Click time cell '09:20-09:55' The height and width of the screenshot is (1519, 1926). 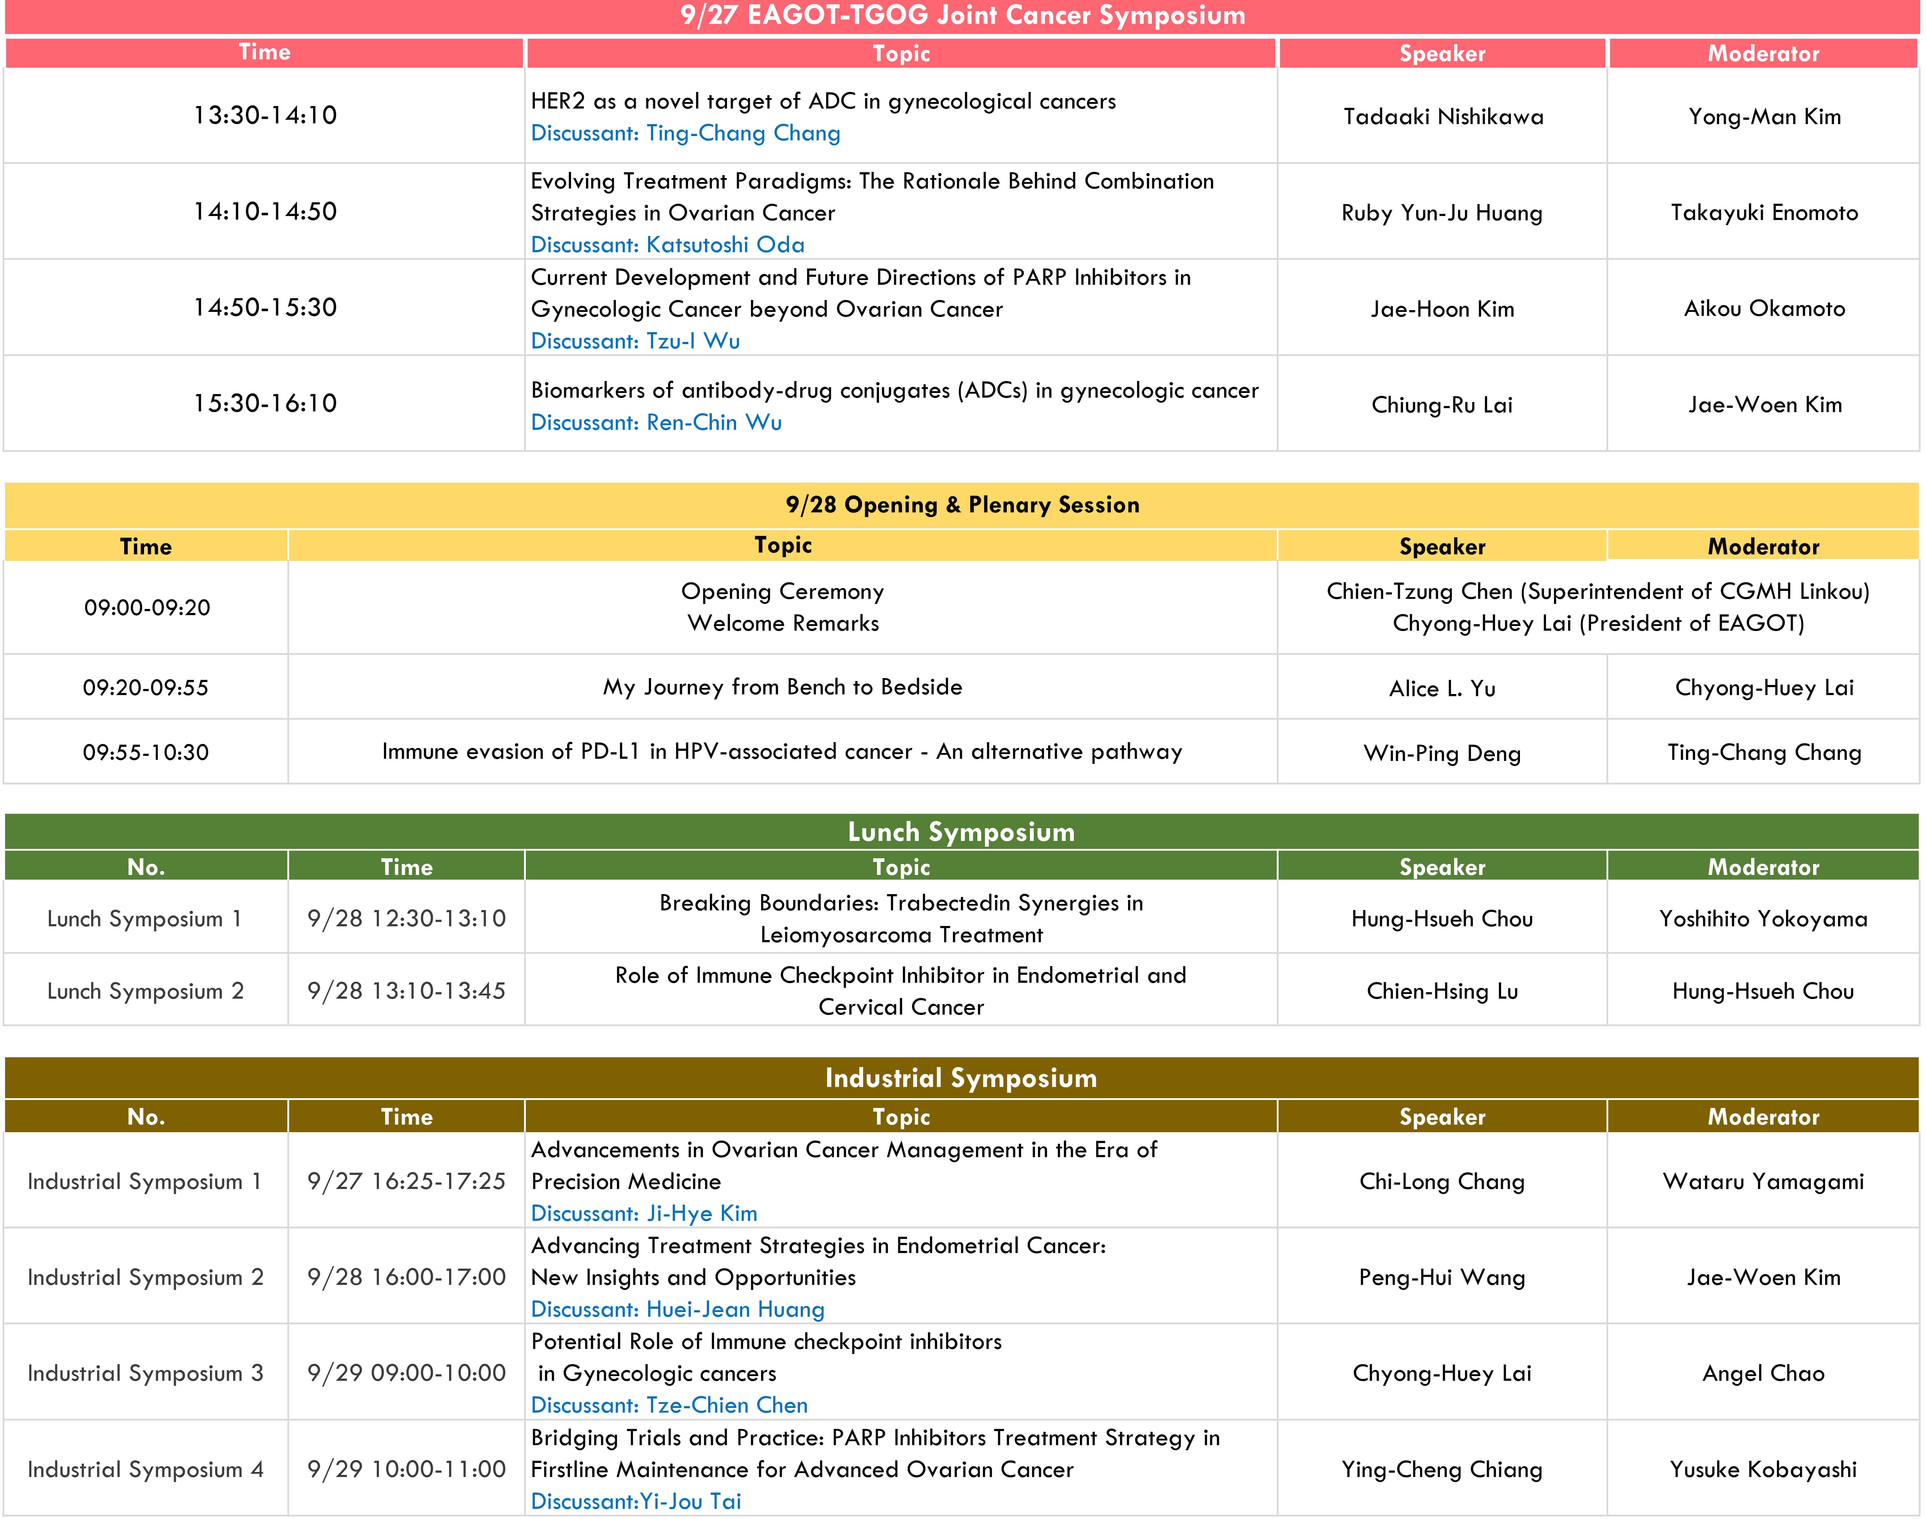(x=146, y=688)
